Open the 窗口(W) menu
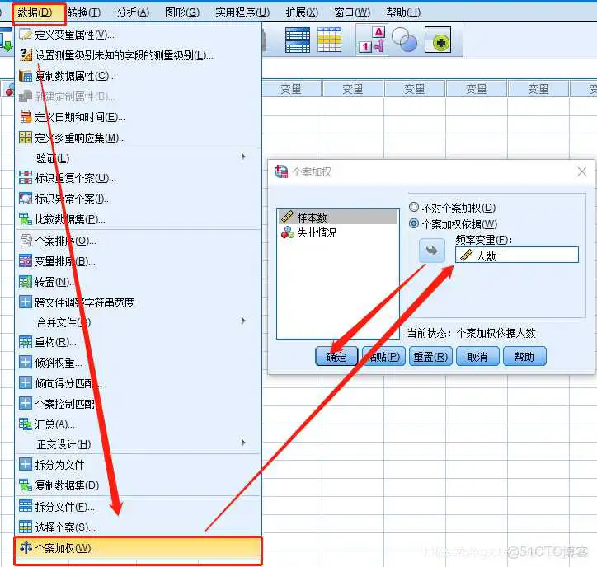597x567 pixels. 352,12
